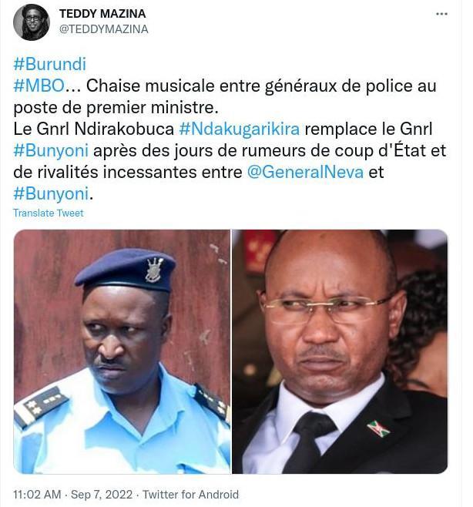The width and height of the screenshot is (473, 507).
Task: Open the TEDDY MAZINA display name
Action: tap(102, 14)
